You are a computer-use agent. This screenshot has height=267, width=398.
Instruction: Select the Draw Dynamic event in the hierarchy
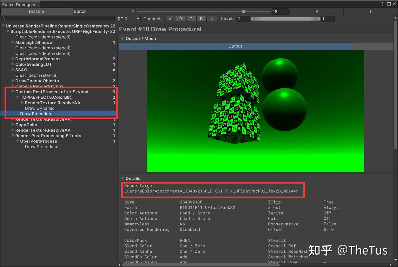[x=40, y=108]
